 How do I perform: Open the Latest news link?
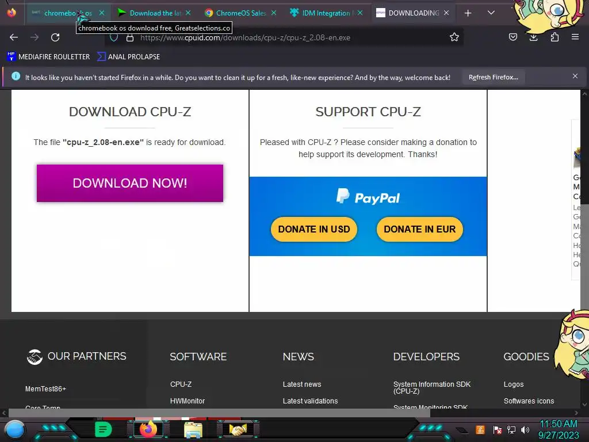click(302, 384)
